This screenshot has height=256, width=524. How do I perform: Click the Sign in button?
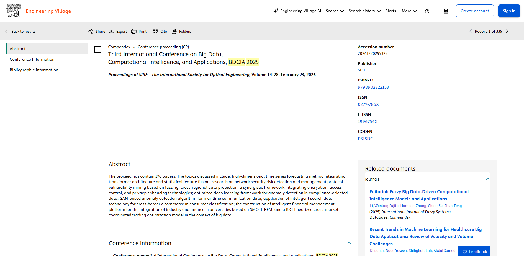tap(509, 11)
